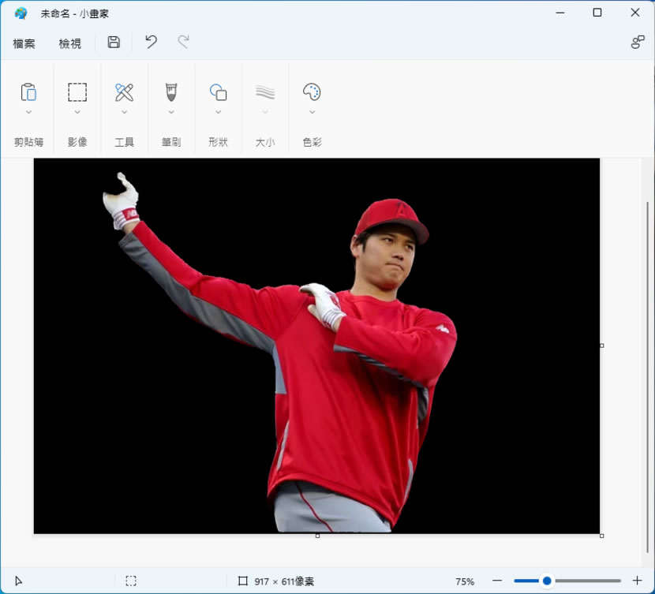Choose the dashed rectangle selection icon
This screenshot has width=655, height=594.
[x=77, y=92]
